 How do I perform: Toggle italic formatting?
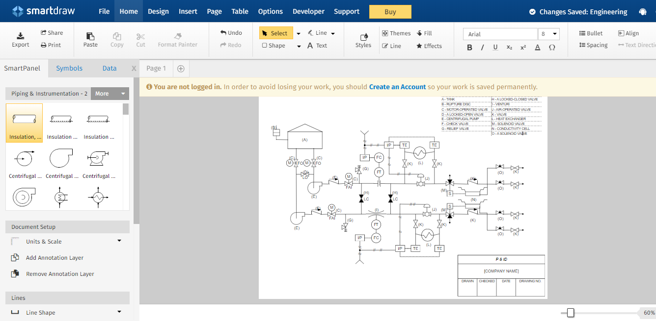point(482,48)
